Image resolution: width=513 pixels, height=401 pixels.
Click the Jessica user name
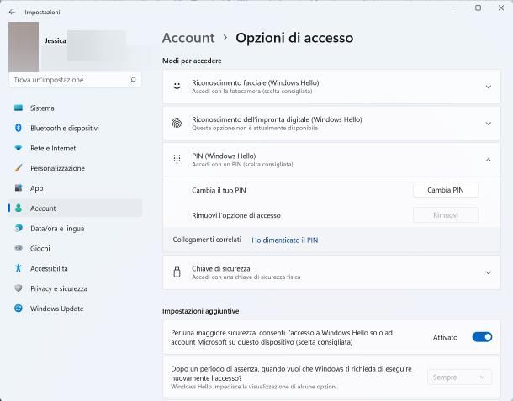pyautogui.click(x=56, y=40)
